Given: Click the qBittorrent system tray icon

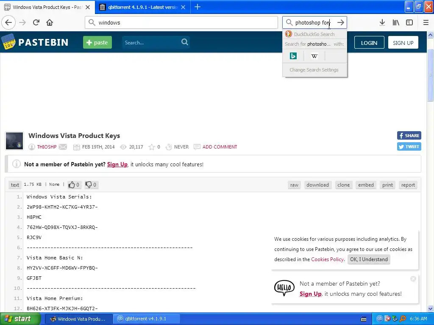Looking at the screenshot, I should pyautogui.click(x=380, y=319).
